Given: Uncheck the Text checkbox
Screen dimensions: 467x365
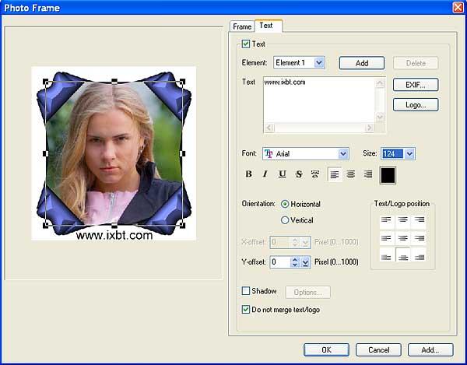Looking at the screenshot, I should pos(246,44).
